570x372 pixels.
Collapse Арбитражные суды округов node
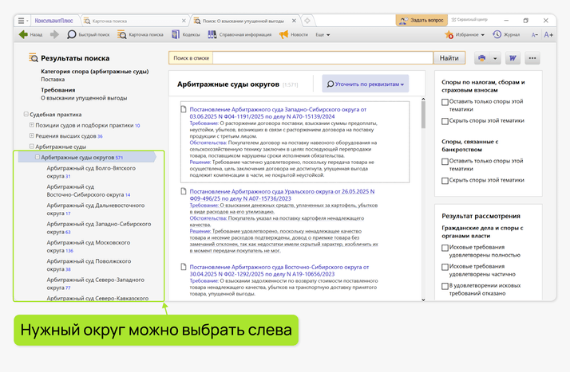(37, 158)
